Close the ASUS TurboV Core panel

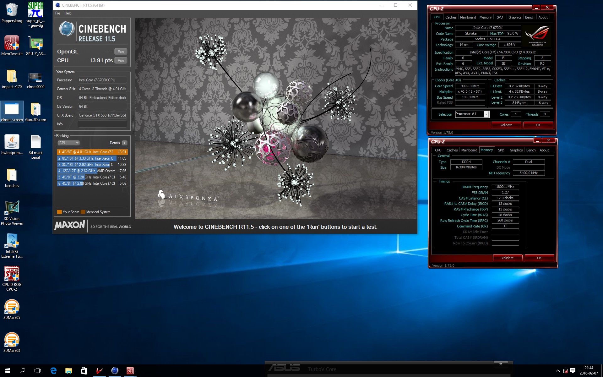tap(501, 364)
